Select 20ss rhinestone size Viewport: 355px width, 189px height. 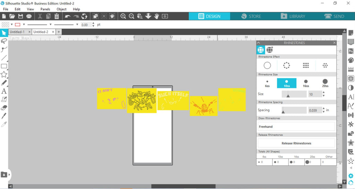[x=325, y=83]
